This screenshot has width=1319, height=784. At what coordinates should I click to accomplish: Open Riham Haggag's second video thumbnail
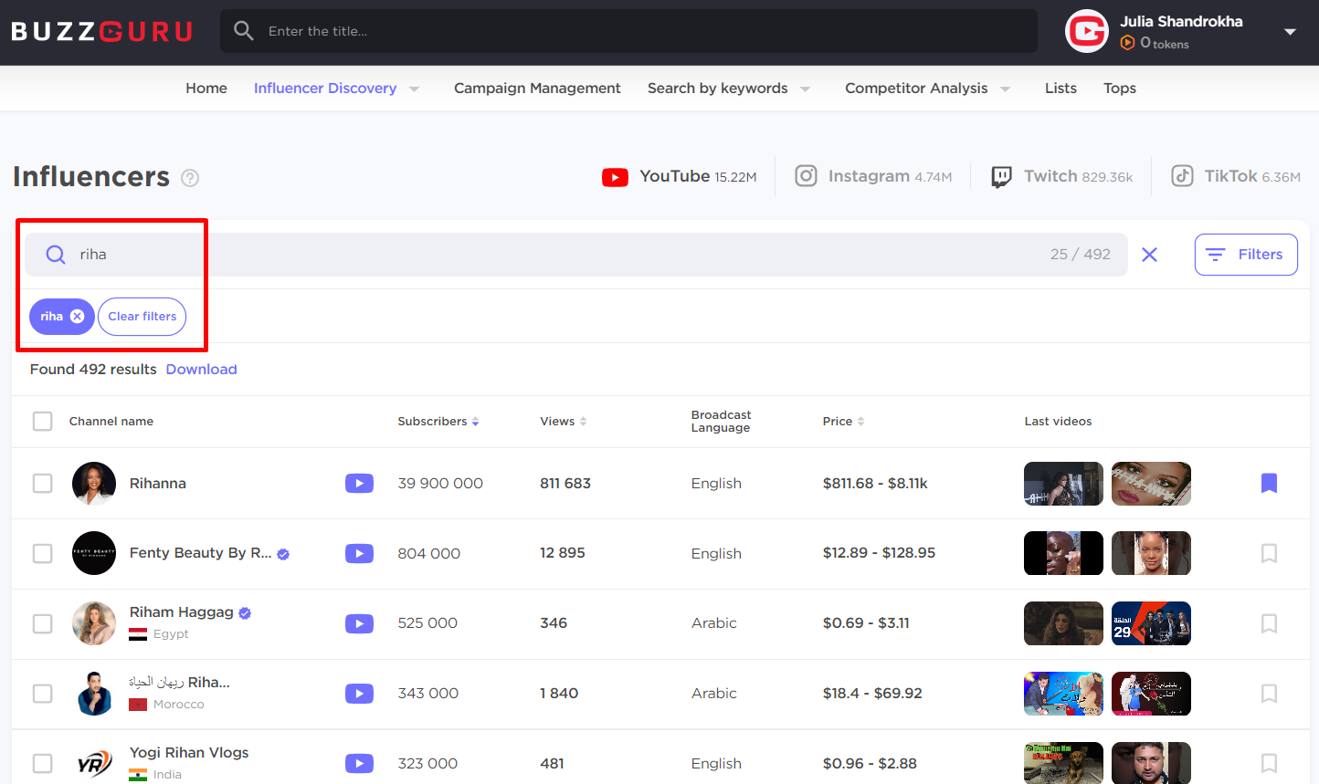1151,623
